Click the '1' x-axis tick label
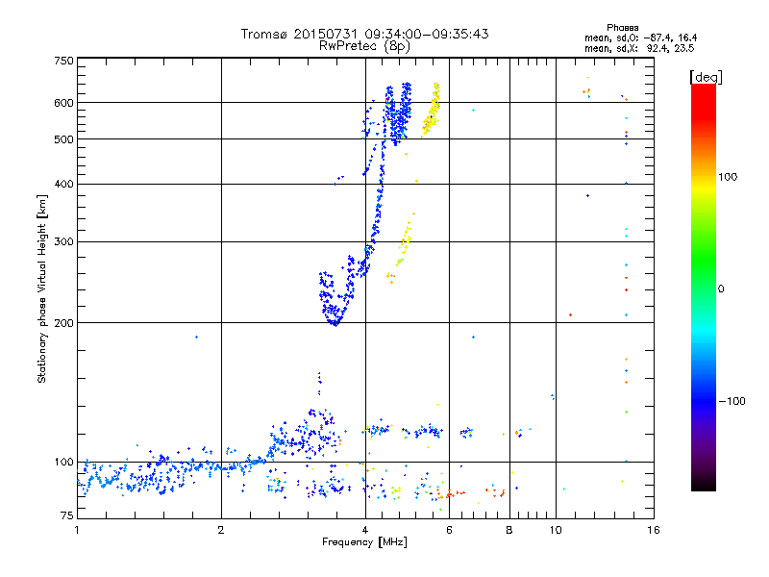Image resolution: width=769 pixels, height=577 pixels. (77, 530)
